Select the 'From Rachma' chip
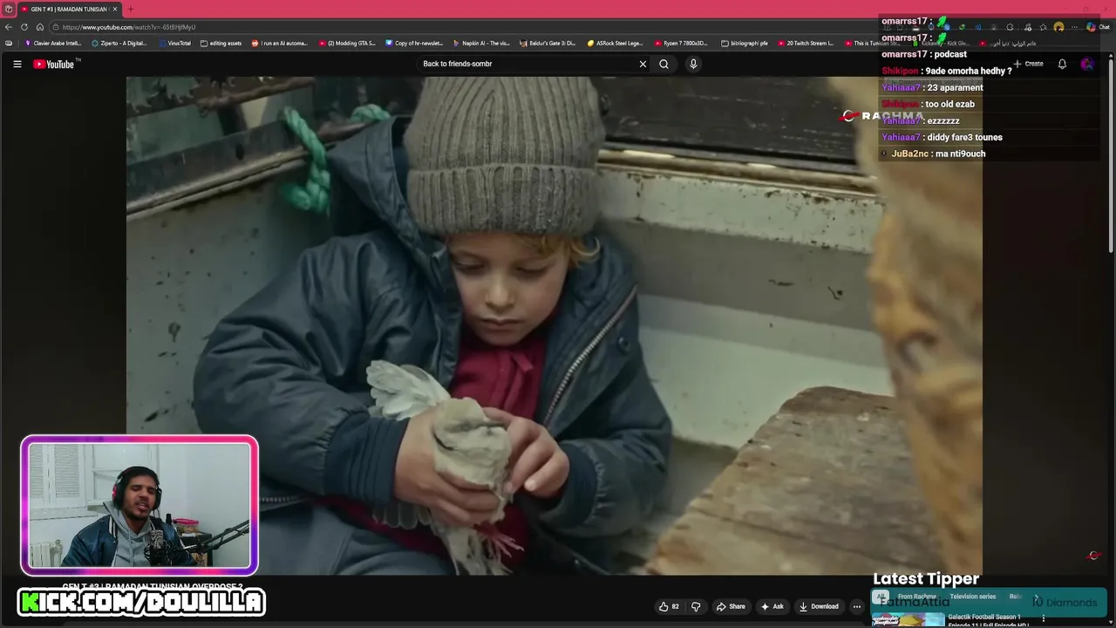The width and height of the screenshot is (1116, 628). point(916,597)
